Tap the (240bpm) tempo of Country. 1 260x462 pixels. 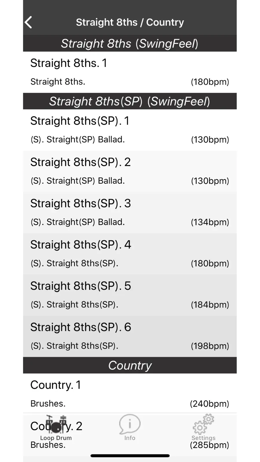tap(209, 403)
